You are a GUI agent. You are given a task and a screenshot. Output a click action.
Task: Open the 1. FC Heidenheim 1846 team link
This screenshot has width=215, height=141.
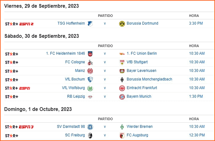pos(65,53)
